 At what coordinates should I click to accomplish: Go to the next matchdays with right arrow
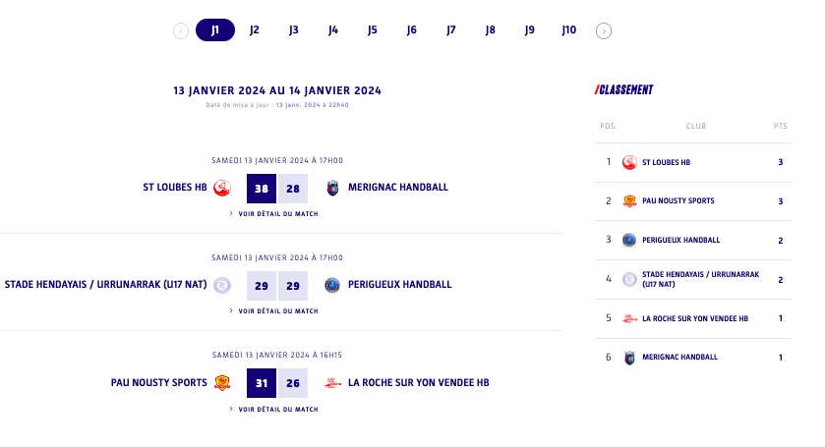pos(604,30)
